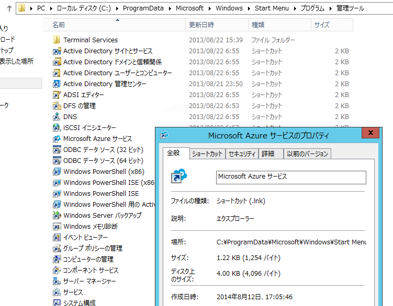393x306 pixels.
Task: Go to Start Menu in address bar
Action: coord(272,8)
